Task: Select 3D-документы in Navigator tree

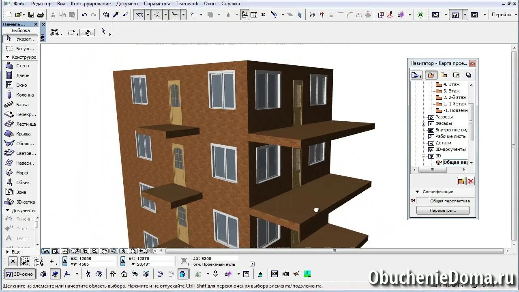Action: pyautogui.click(x=447, y=149)
